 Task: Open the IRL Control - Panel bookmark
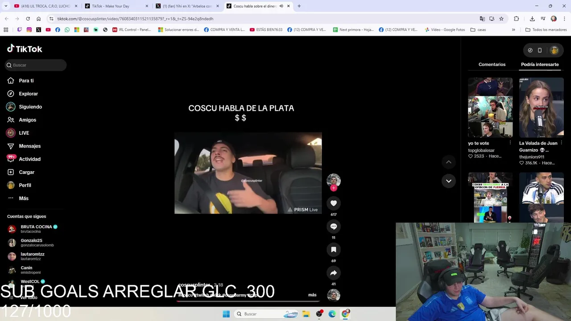point(132,30)
